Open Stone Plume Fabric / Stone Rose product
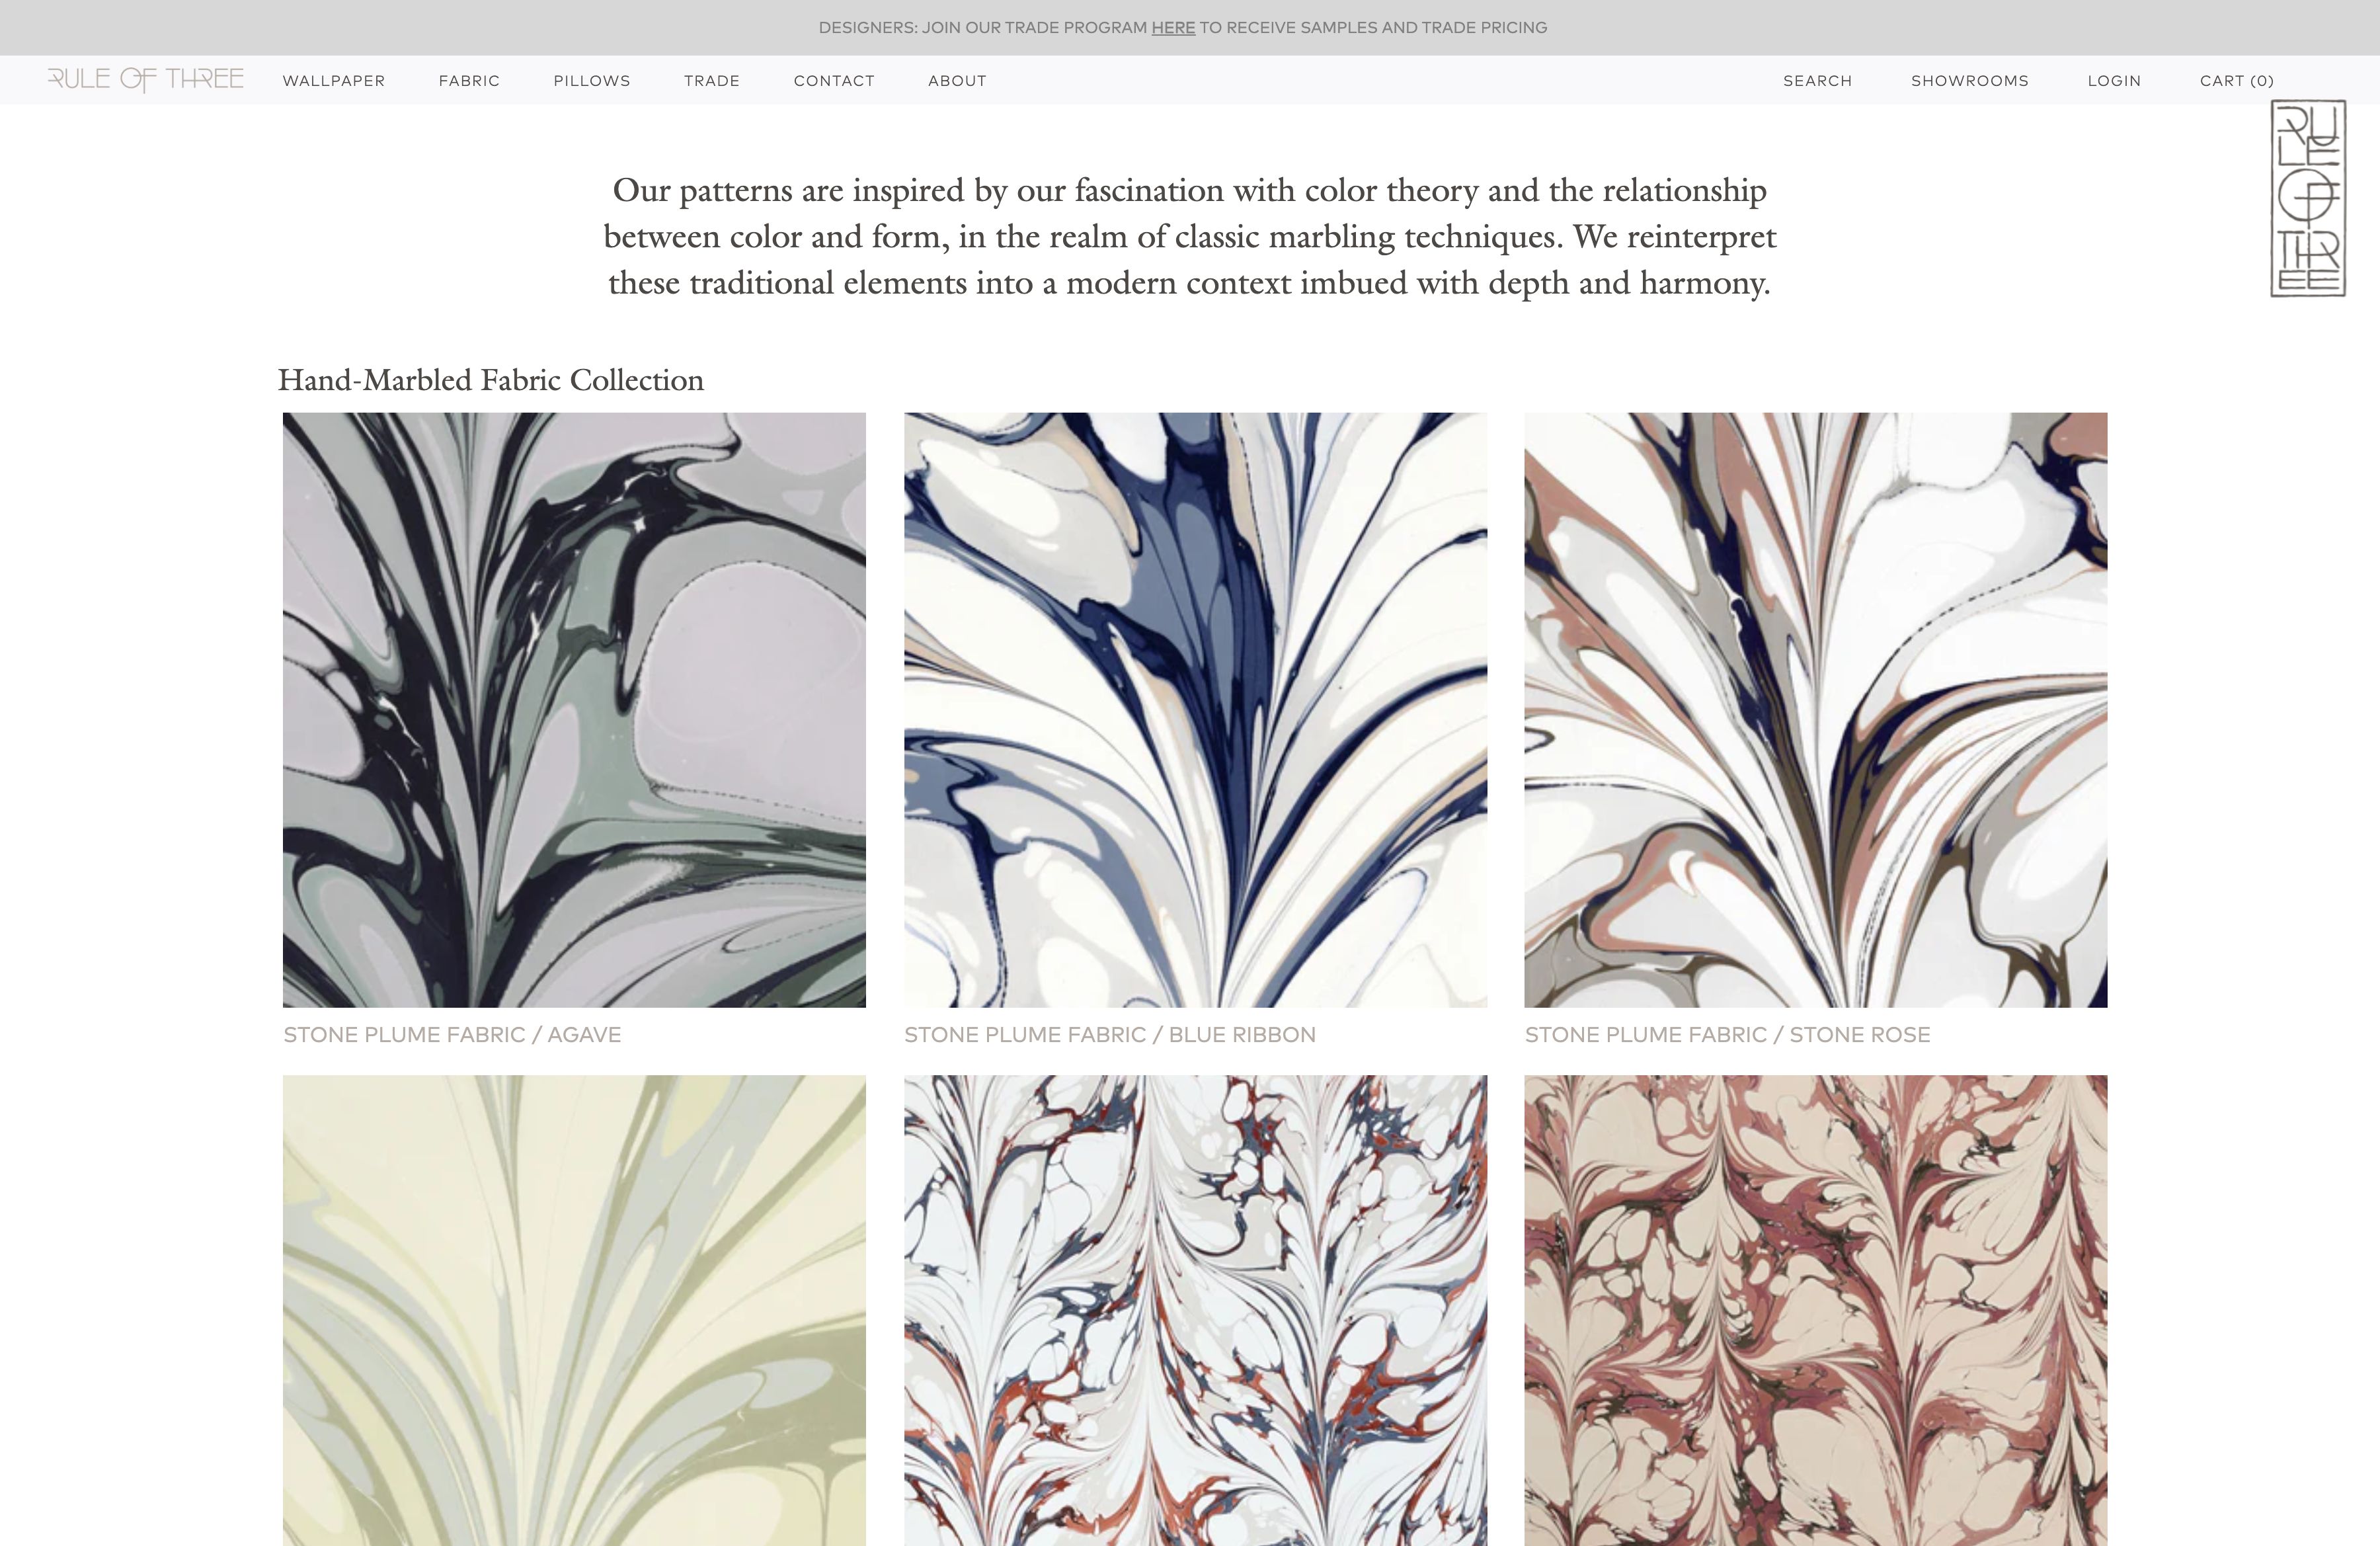 (x=1815, y=710)
